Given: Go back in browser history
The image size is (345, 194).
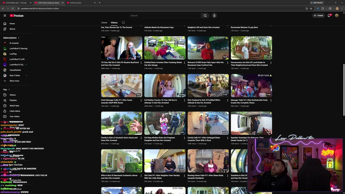Looking at the screenshot, I should click(3, 8).
